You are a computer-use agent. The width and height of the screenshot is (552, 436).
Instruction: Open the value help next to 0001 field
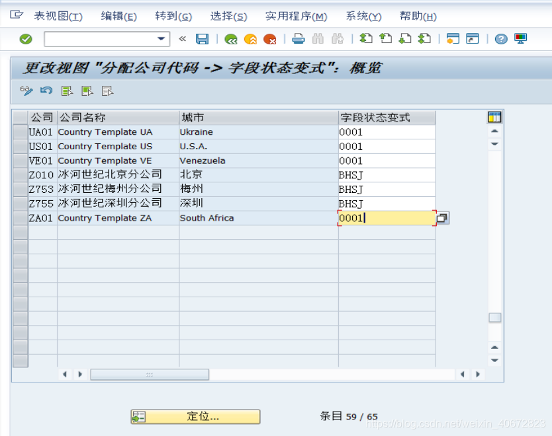pyautogui.click(x=442, y=218)
